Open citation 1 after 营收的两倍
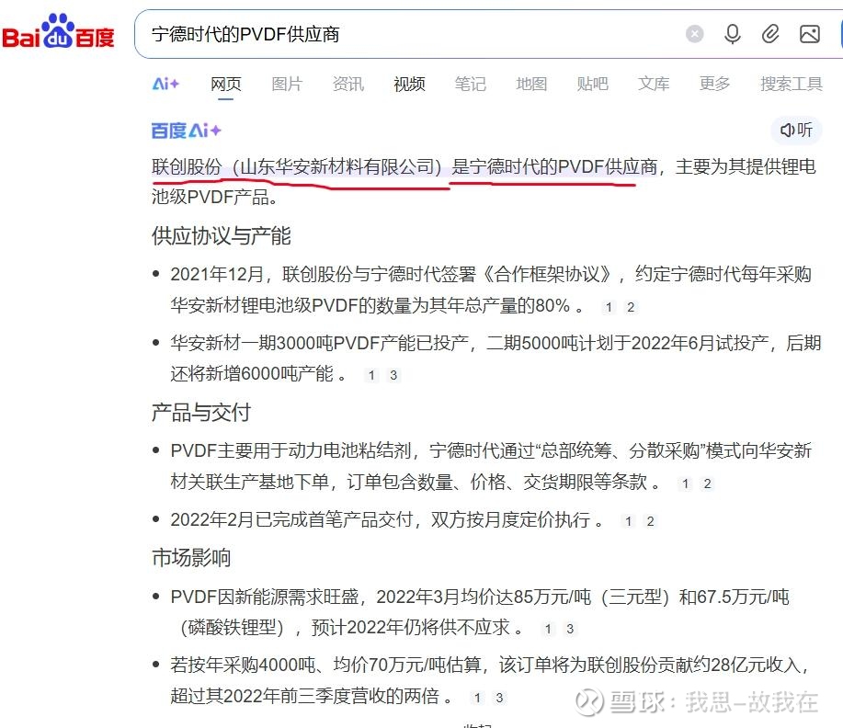The image size is (843, 728). click(x=477, y=698)
